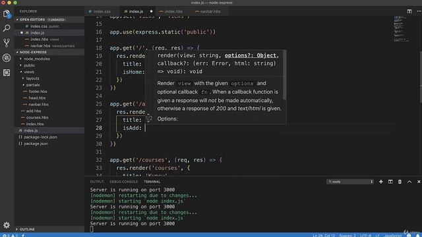Click line number 32 in the gutter
The width and height of the screenshot is (422, 237).
[x=99, y=160]
